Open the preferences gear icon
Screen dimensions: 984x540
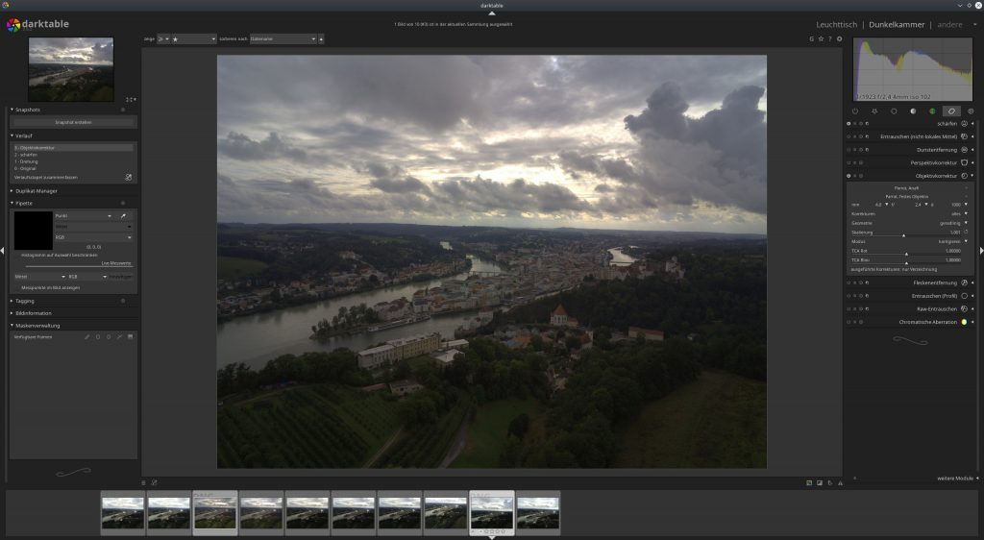pos(839,39)
